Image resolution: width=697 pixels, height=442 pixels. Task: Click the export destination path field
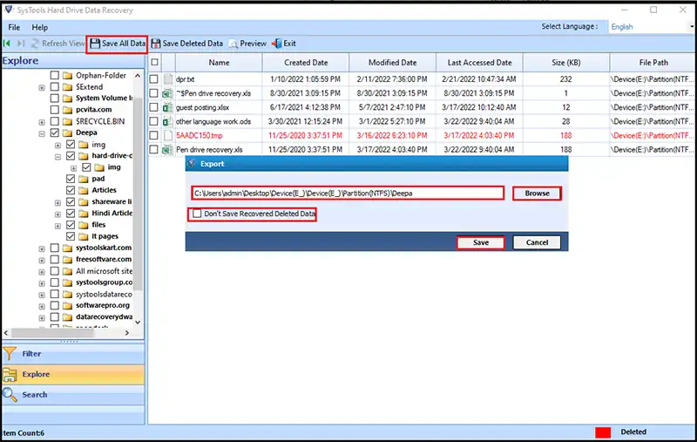[x=348, y=194]
